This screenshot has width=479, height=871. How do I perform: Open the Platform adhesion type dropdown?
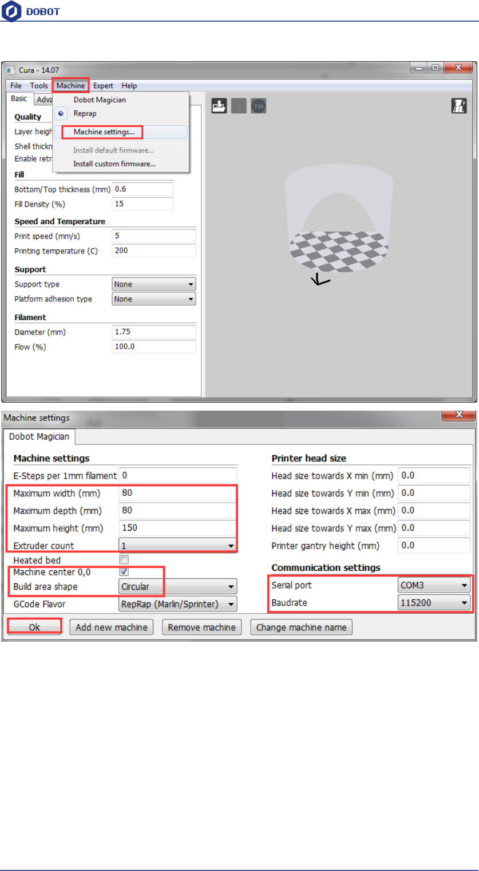coord(153,299)
